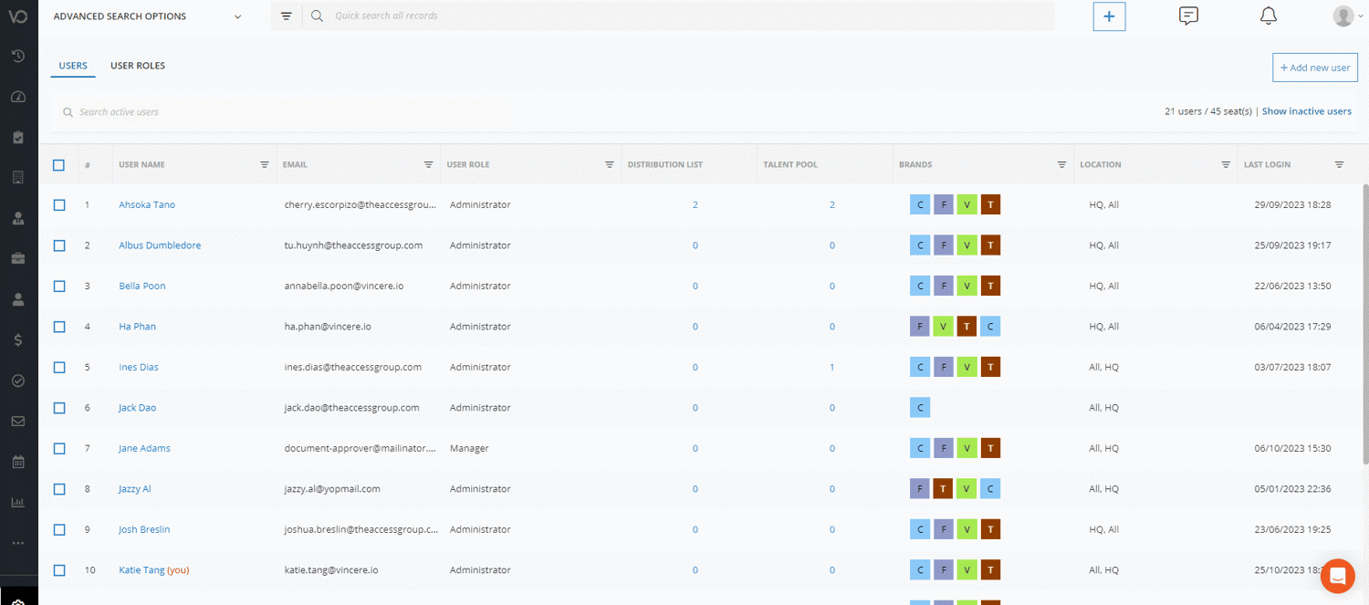1369x605 pixels.
Task: Open Ahsoka Tano user profile
Action: 147,204
